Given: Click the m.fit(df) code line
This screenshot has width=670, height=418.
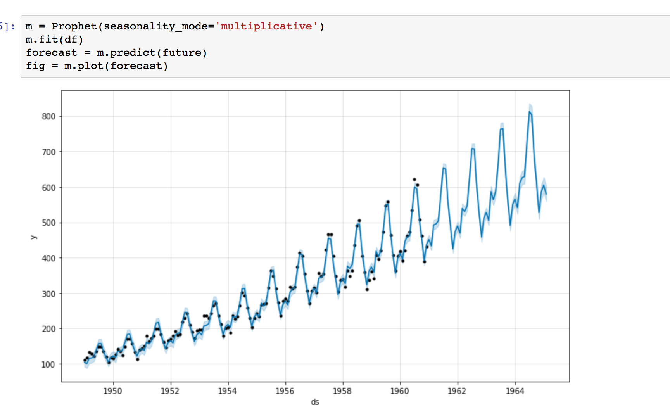Looking at the screenshot, I should tap(54, 40).
